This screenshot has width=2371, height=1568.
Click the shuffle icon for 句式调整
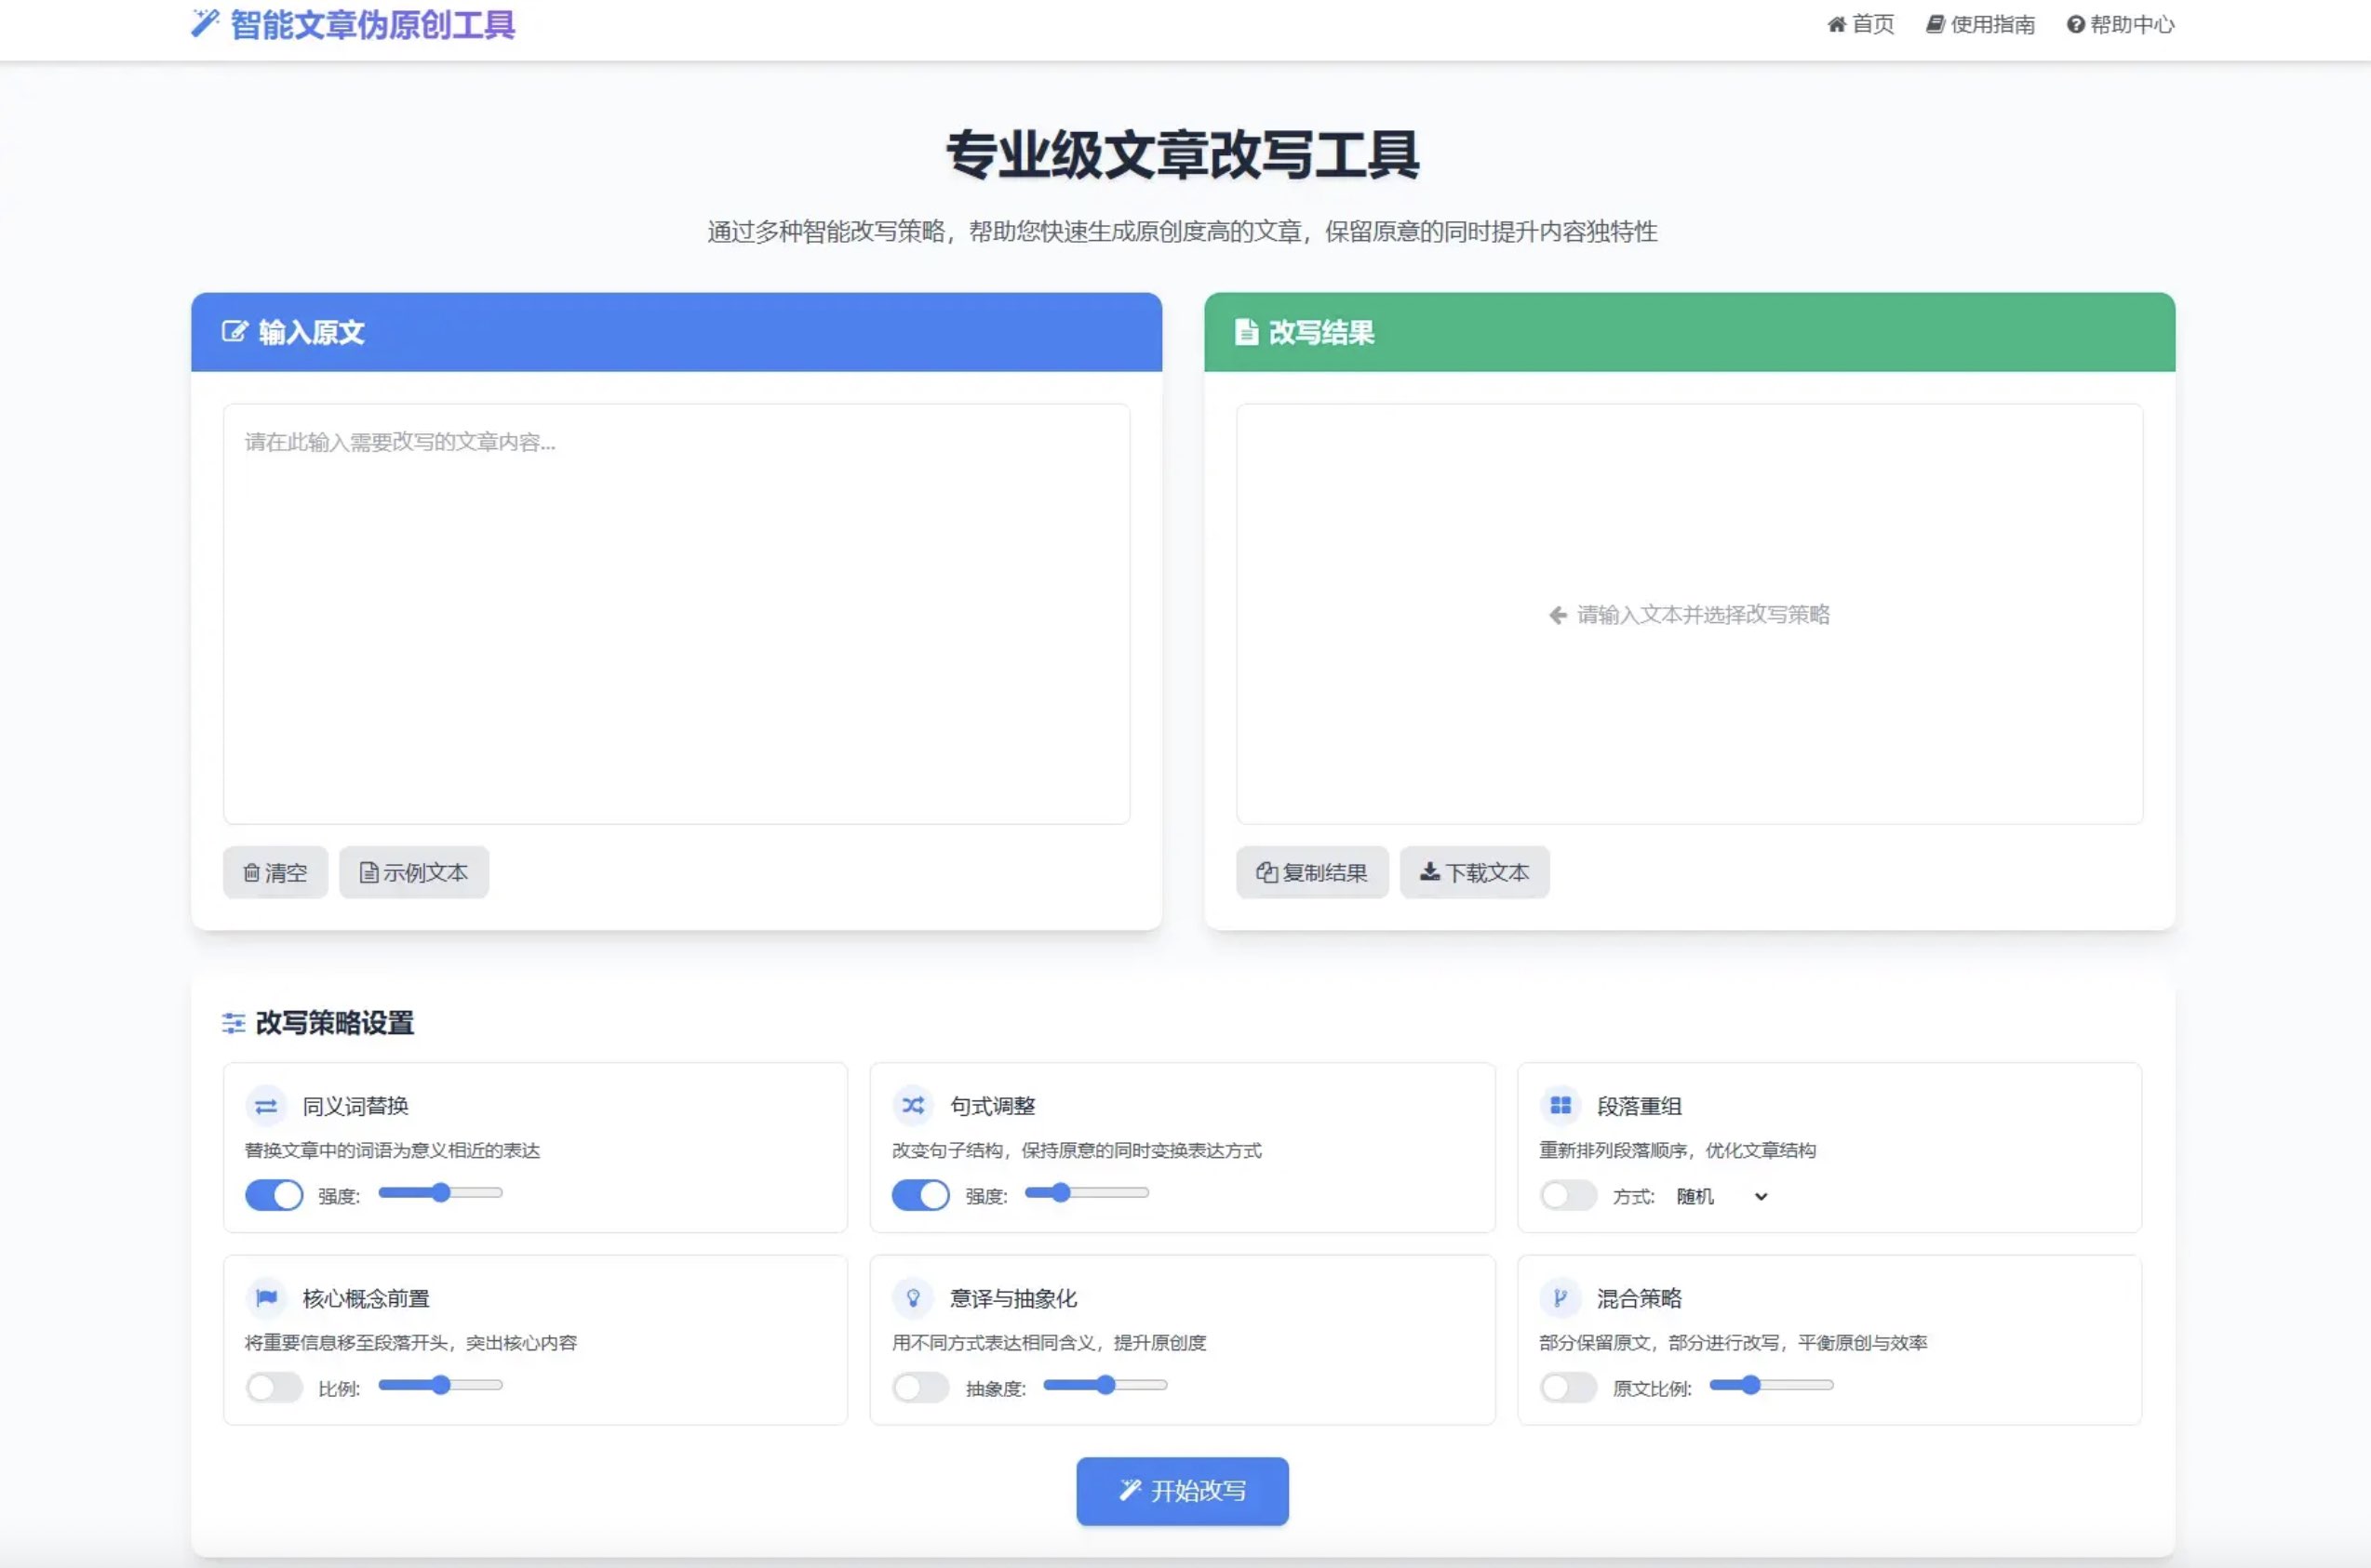(x=912, y=1105)
